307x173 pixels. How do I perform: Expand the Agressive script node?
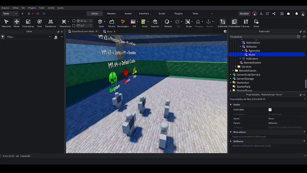[x=243, y=50]
